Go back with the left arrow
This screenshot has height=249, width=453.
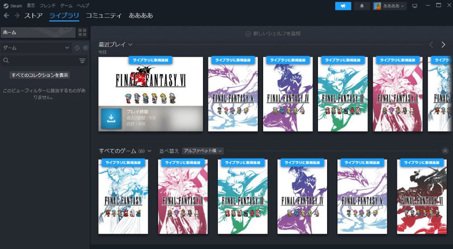pyautogui.click(x=6, y=15)
